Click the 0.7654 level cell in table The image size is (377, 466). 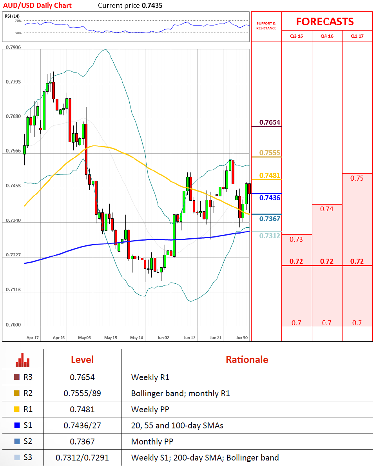click(x=82, y=377)
